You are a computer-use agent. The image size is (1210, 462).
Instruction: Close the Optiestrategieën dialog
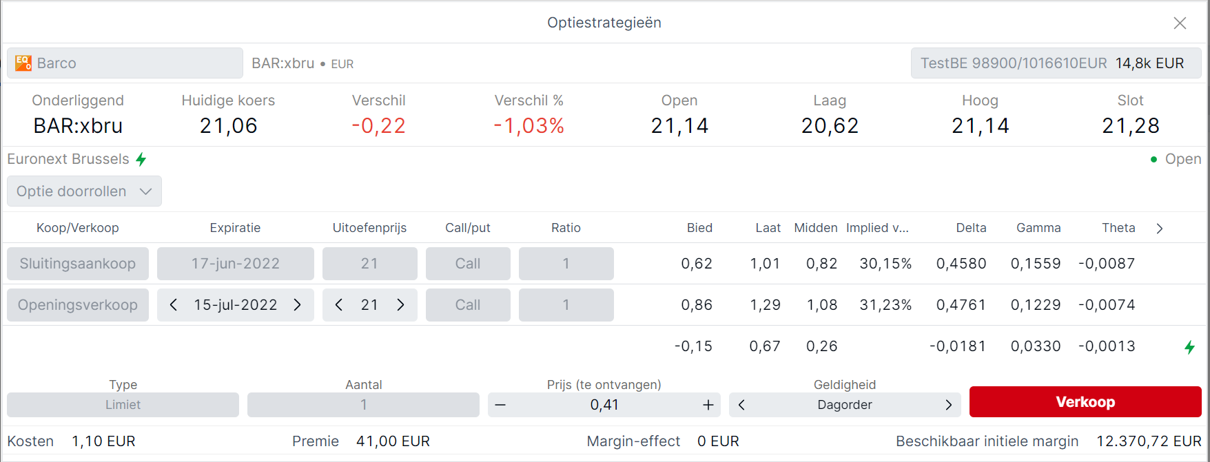1180,23
